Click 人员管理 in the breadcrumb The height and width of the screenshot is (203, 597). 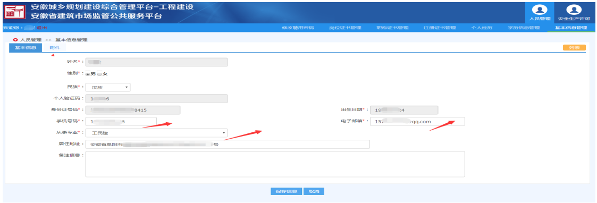click(31, 40)
